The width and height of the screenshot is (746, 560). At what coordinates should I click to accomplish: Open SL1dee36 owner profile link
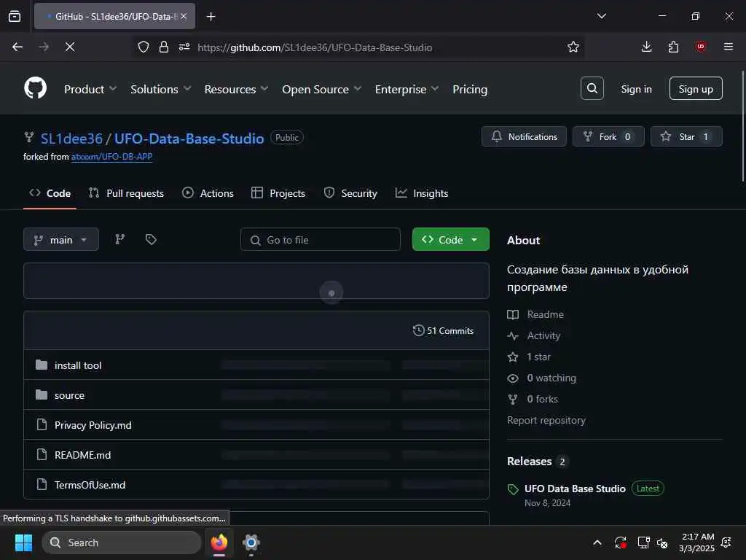pos(71,138)
